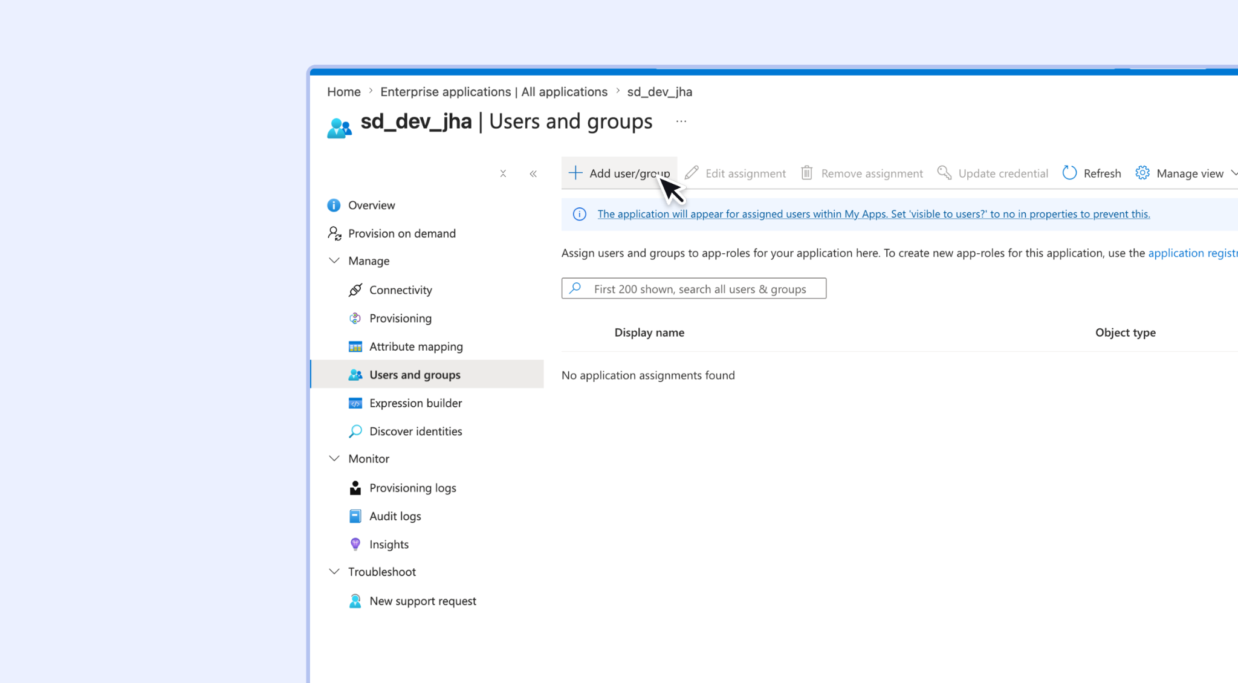Click 'No application assignments found' text

click(648, 375)
